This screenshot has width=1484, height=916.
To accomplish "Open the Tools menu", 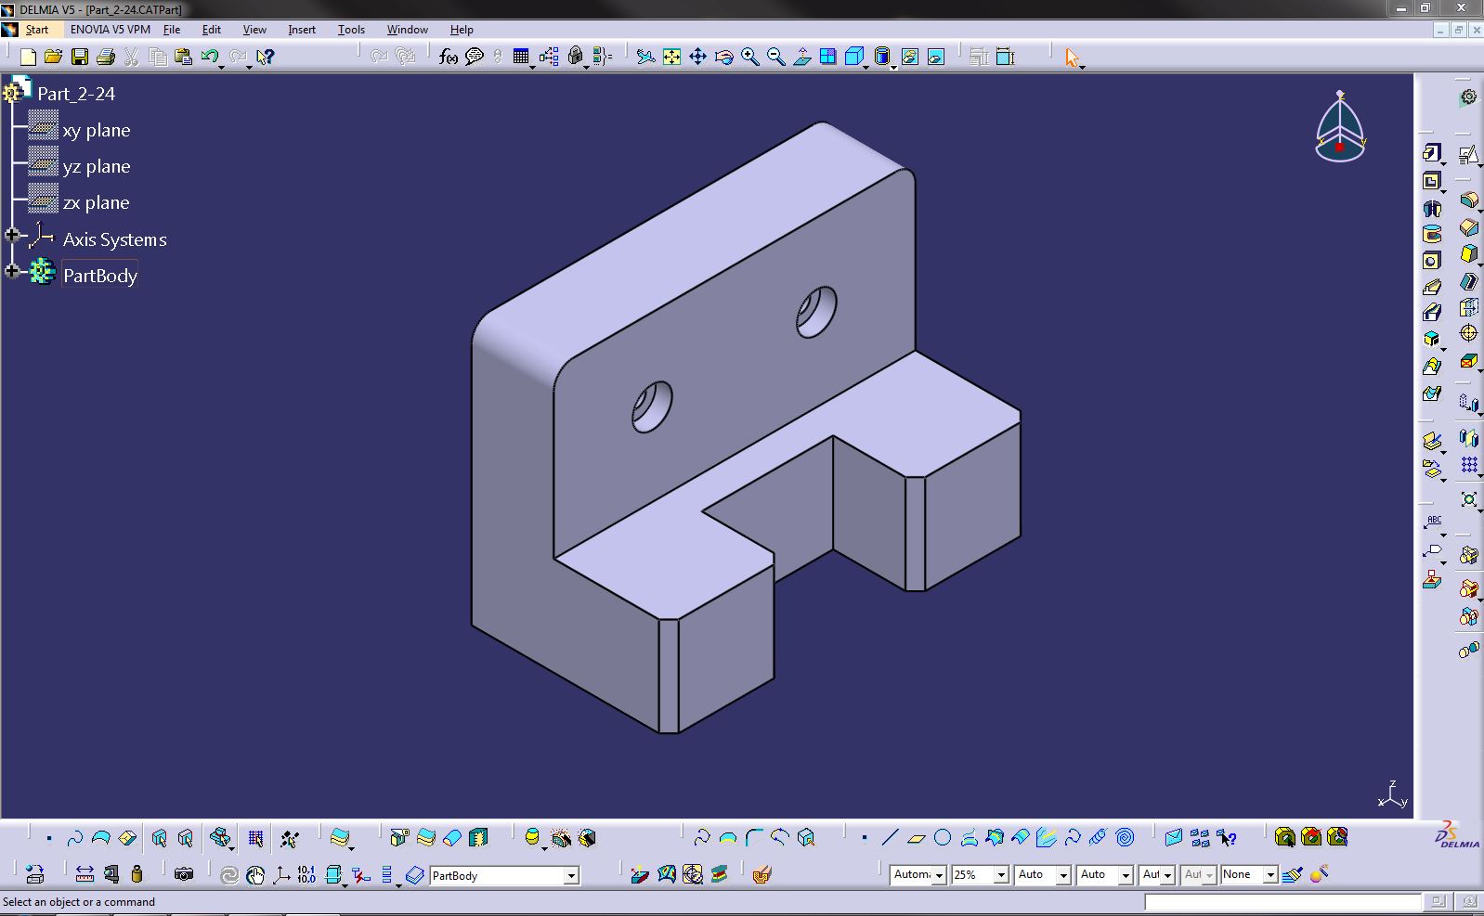I will click(x=351, y=30).
